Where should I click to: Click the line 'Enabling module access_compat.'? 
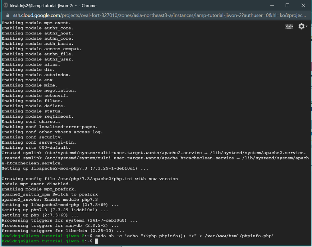click(41, 49)
